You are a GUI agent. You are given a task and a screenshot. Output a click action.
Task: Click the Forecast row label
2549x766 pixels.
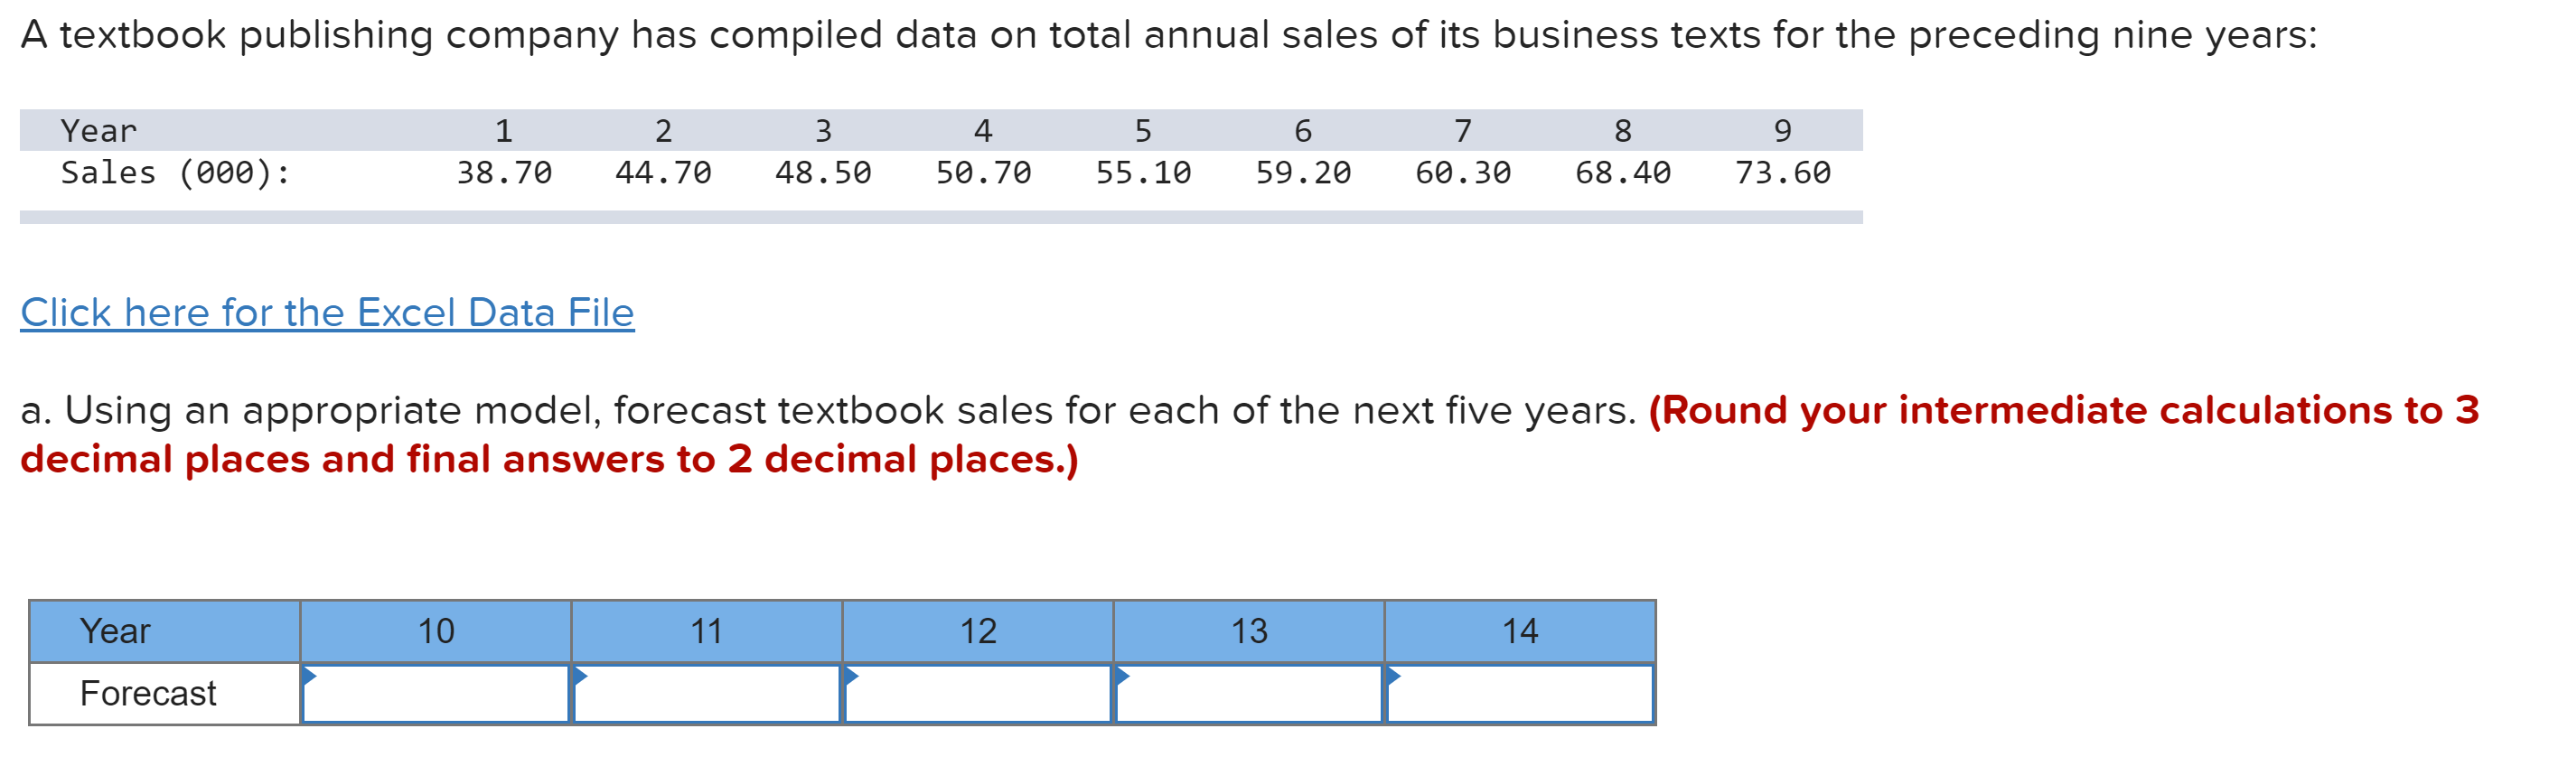148,693
